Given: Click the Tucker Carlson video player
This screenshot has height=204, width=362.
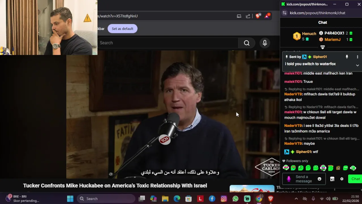Looking at the screenshot, I should [x=173, y=114].
